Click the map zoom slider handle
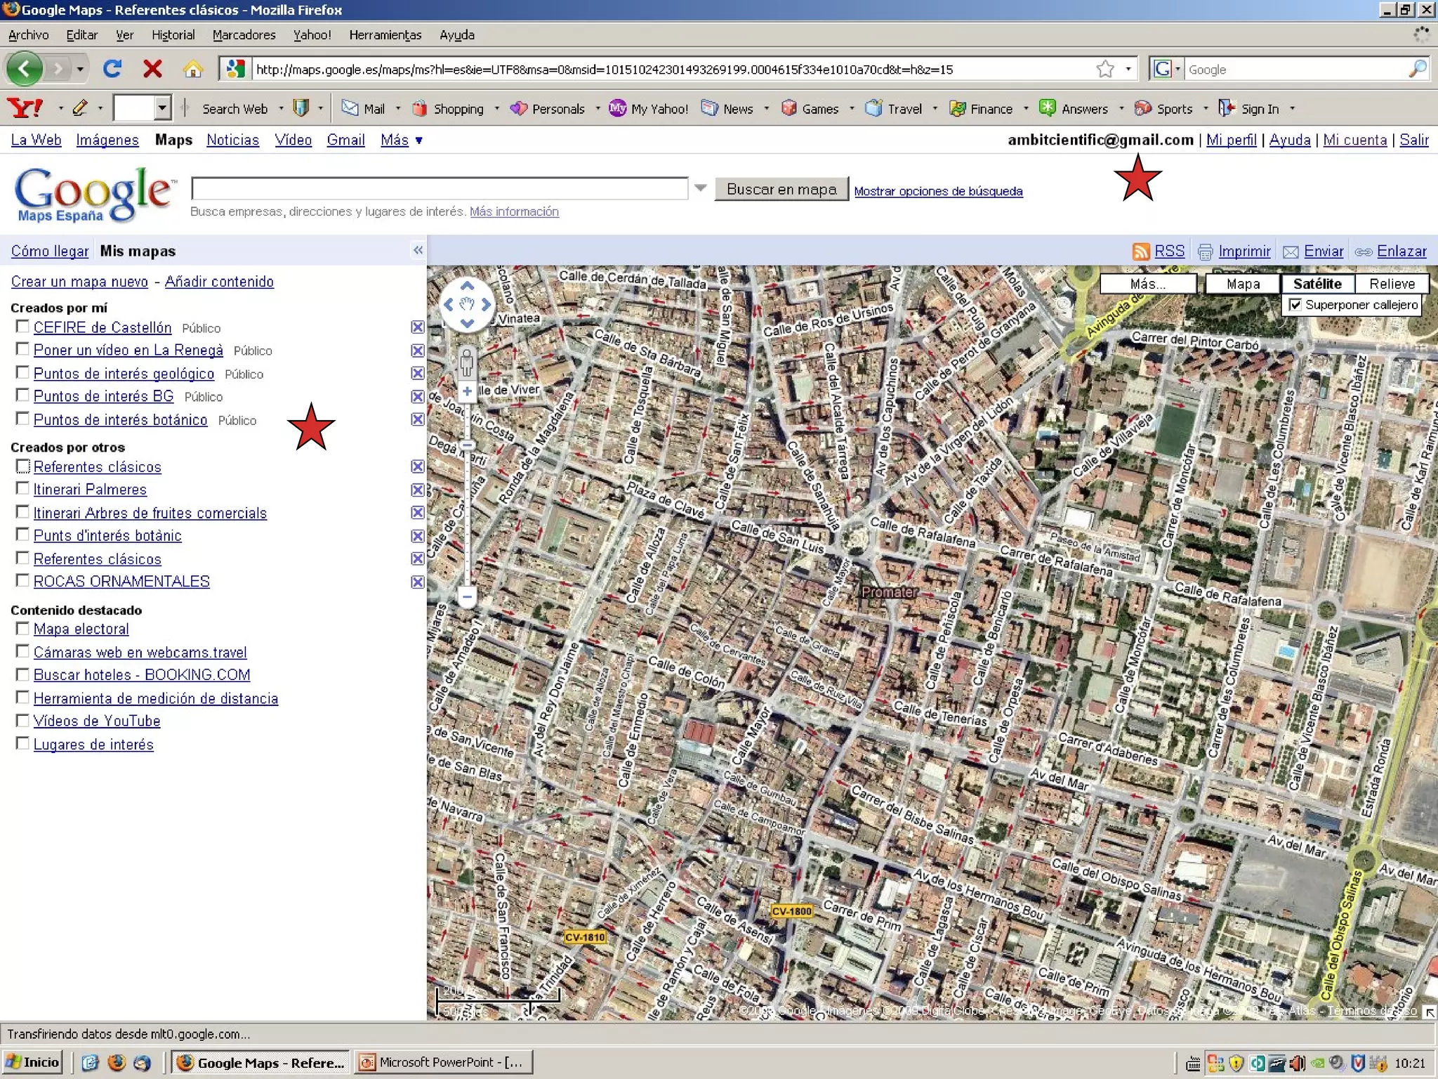The image size is (1438, 1079). click(467, 445)
